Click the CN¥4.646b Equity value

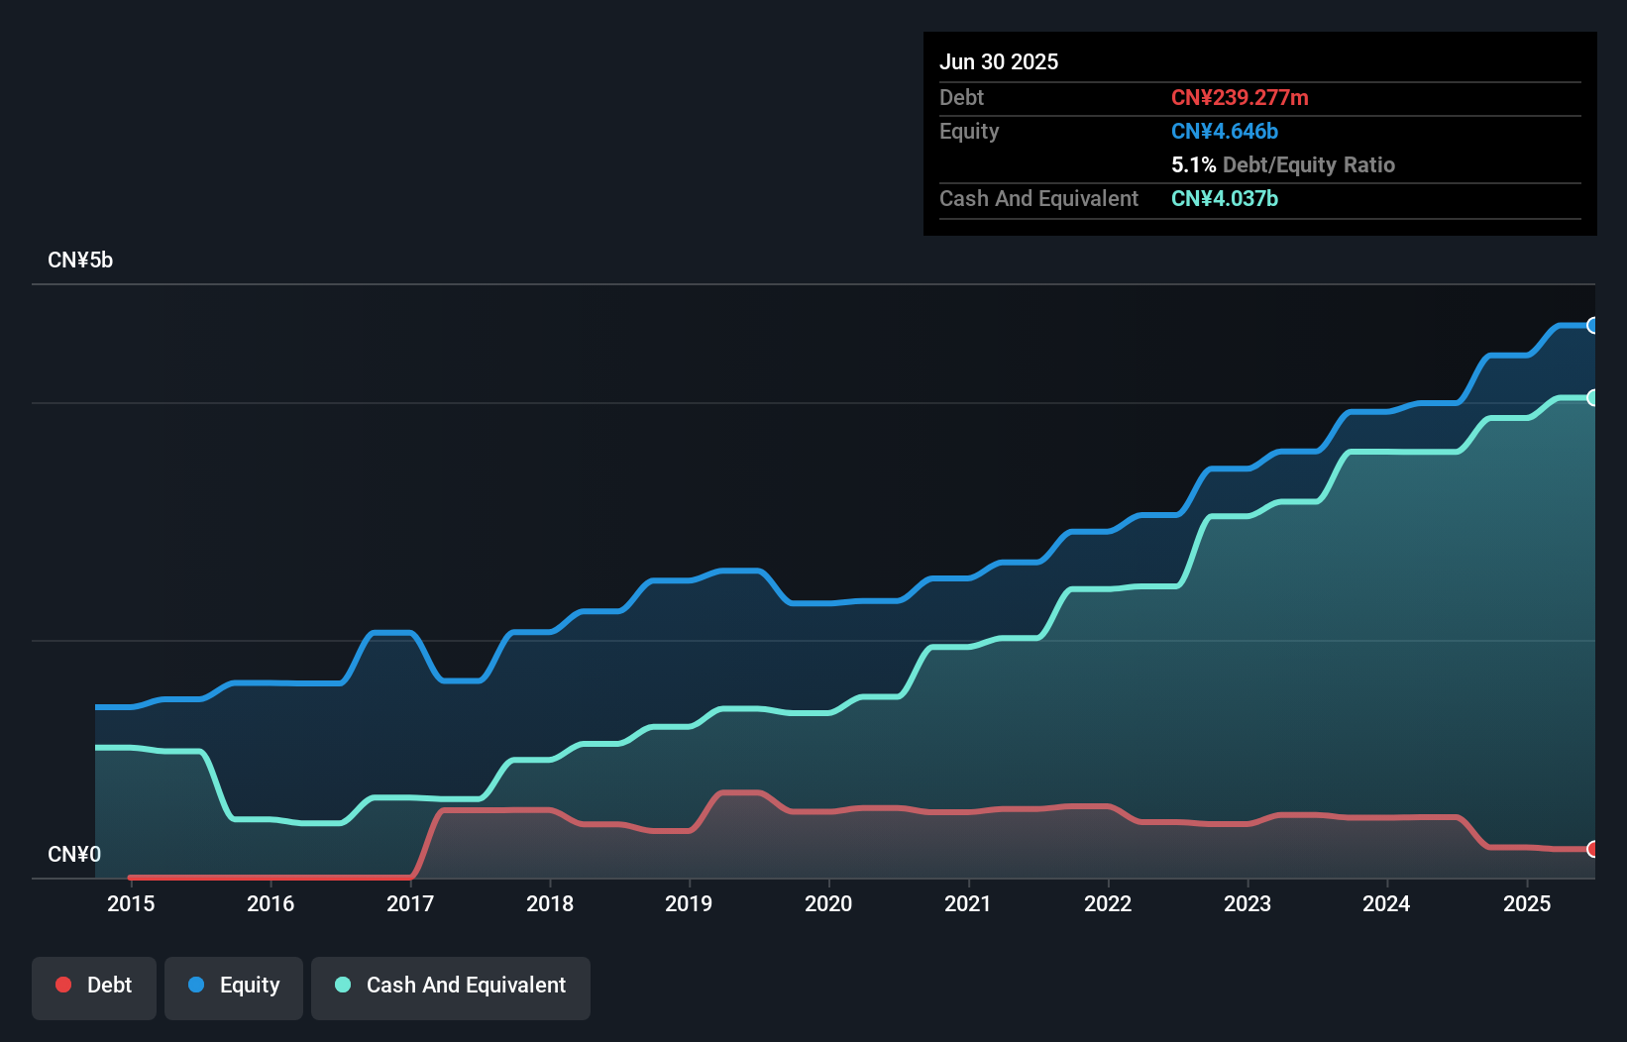[1225, 131]
